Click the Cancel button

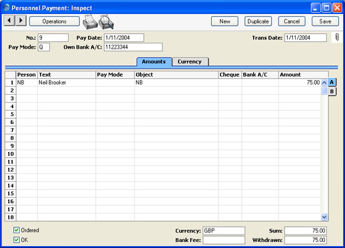pos(292,21)
